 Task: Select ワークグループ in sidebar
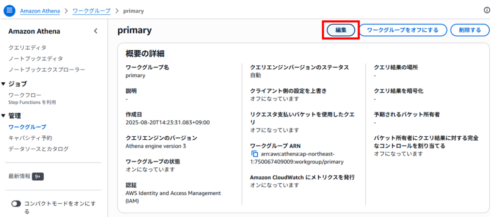[28, 127]
